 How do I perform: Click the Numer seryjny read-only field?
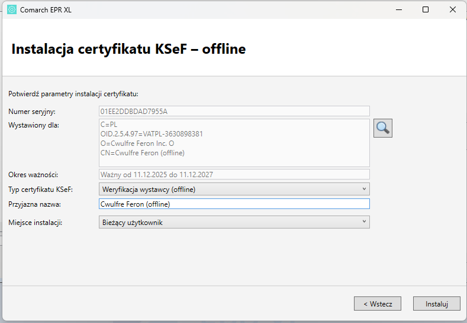(234, 111)
